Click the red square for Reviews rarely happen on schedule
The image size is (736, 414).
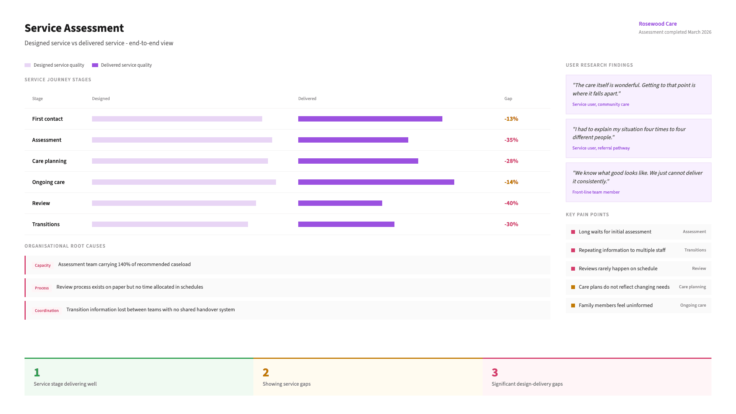coord(573,268)
